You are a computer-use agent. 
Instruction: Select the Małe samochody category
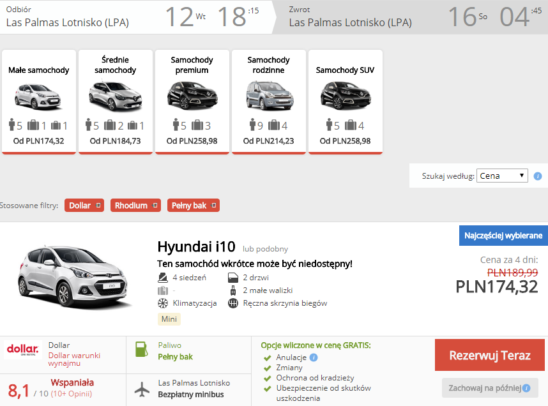(39, 101)
